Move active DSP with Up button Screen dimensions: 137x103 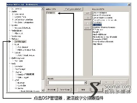pos(87,23)
